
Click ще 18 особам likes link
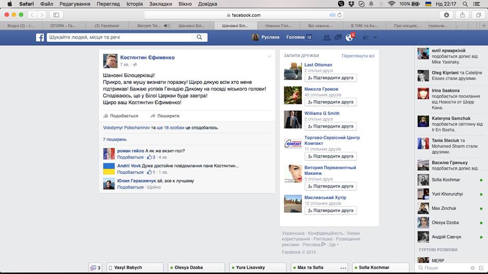(171, 128)
